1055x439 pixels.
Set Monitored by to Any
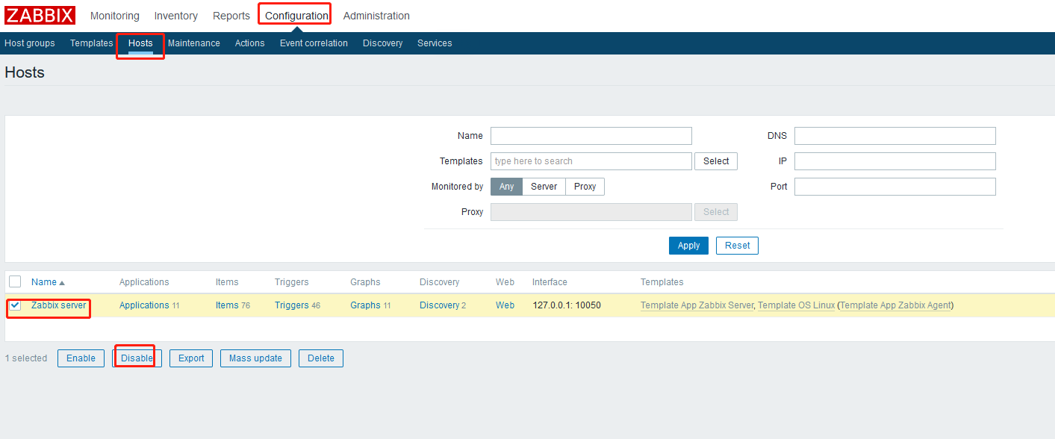(507, 187)
